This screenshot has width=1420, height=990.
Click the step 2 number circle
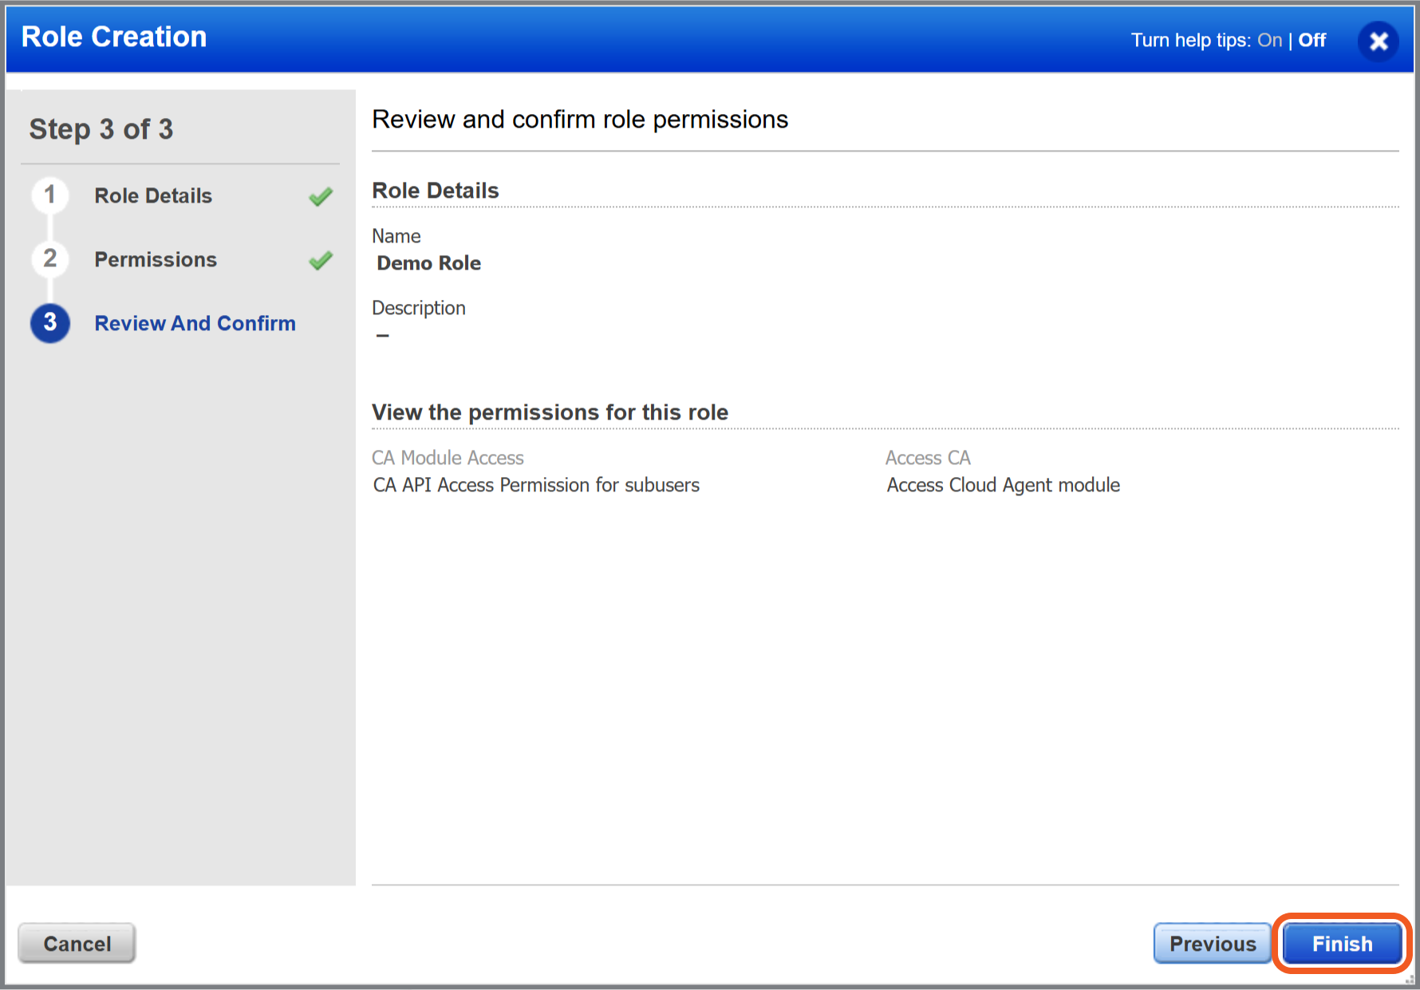pyautogui.click(x=50, y=259)
